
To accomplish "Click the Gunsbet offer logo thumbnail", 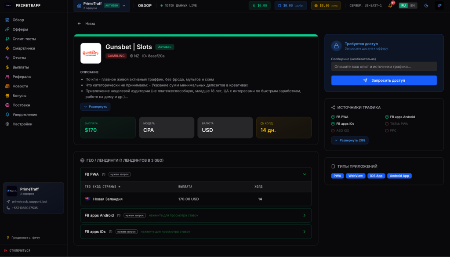I will 91,53.
